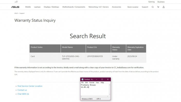Click ASUS in the breadcrumb
Screen dimensions: 181x102
(x=16, y=13)
